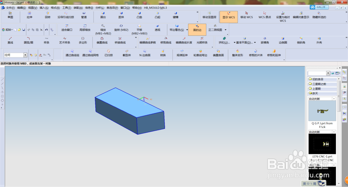The image size is (348, 187).
Task: Select the 拉伸 extrude tool
Action: 29,15
